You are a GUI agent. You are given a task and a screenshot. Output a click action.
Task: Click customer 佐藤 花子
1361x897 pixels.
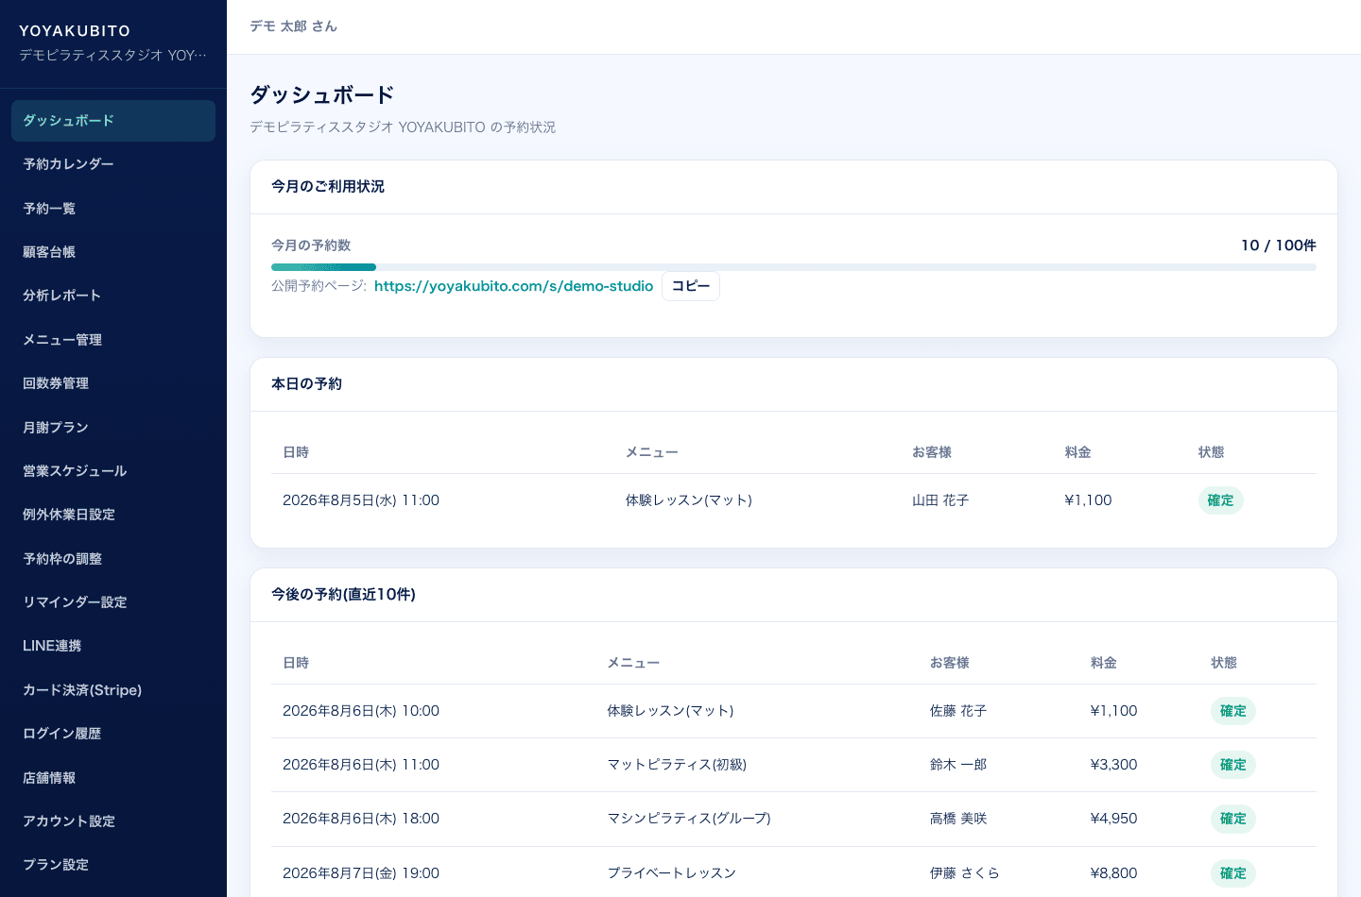pyautogui.click(x=958, y=711)
